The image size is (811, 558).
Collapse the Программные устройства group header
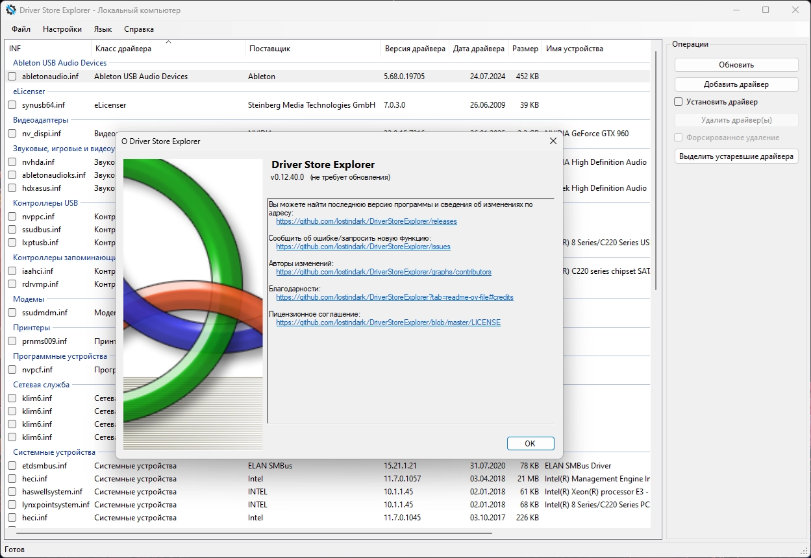click(x=60, y=356)
